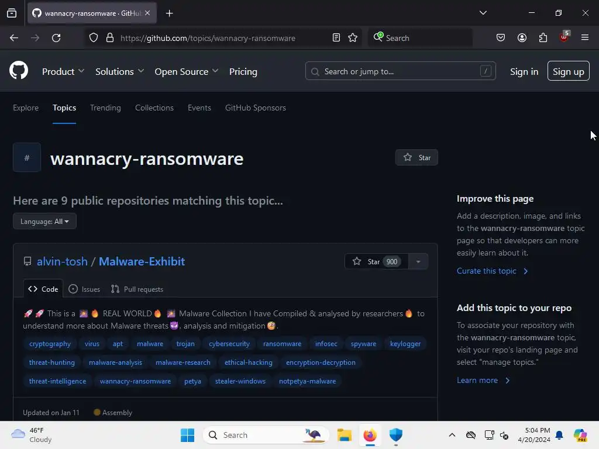
Task: Open the repository Issues tab
Action: pos(84,289)
